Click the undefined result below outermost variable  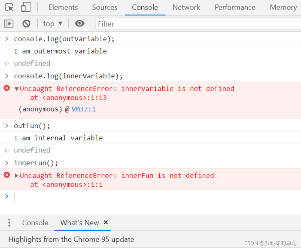pyautogui.click(x=32, y=63)
